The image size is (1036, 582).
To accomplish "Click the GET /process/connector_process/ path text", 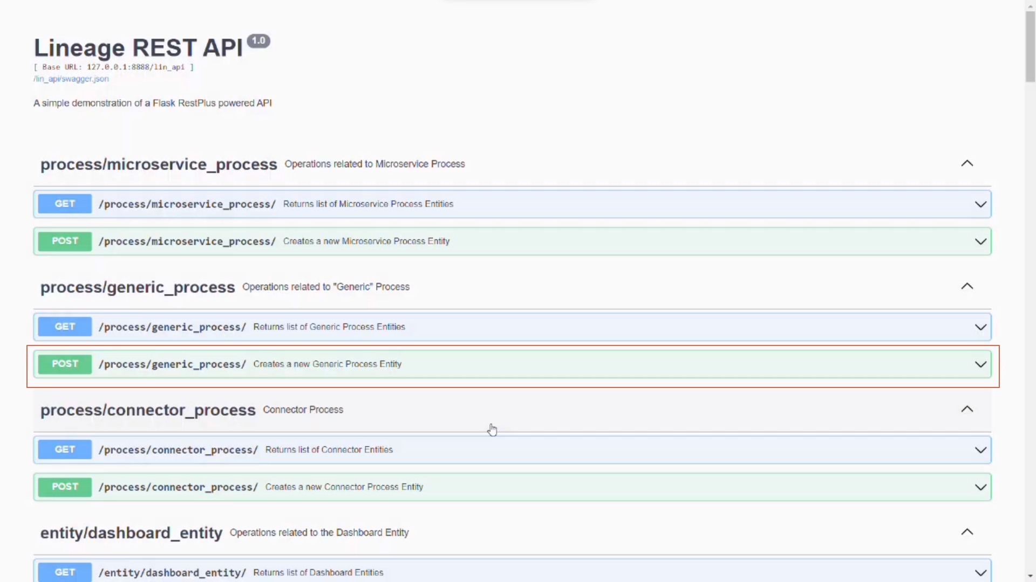I will point(178,450).
